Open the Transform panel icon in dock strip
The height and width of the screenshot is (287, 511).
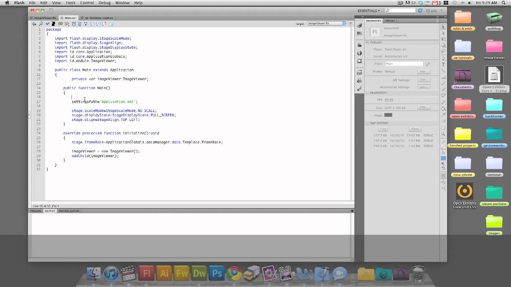pyautogui.click(x=360, y=61)
